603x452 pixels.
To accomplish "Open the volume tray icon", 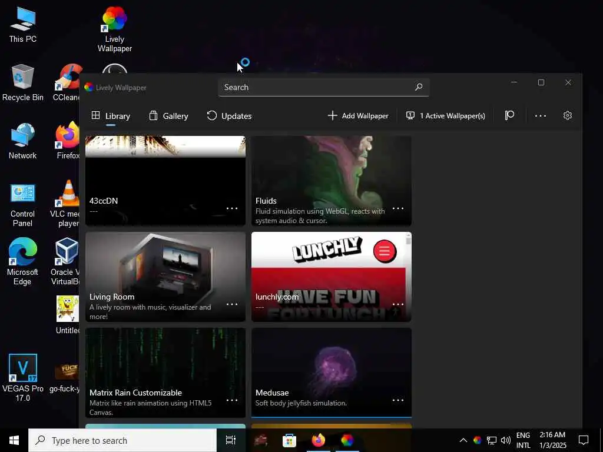I will [506, 440].
